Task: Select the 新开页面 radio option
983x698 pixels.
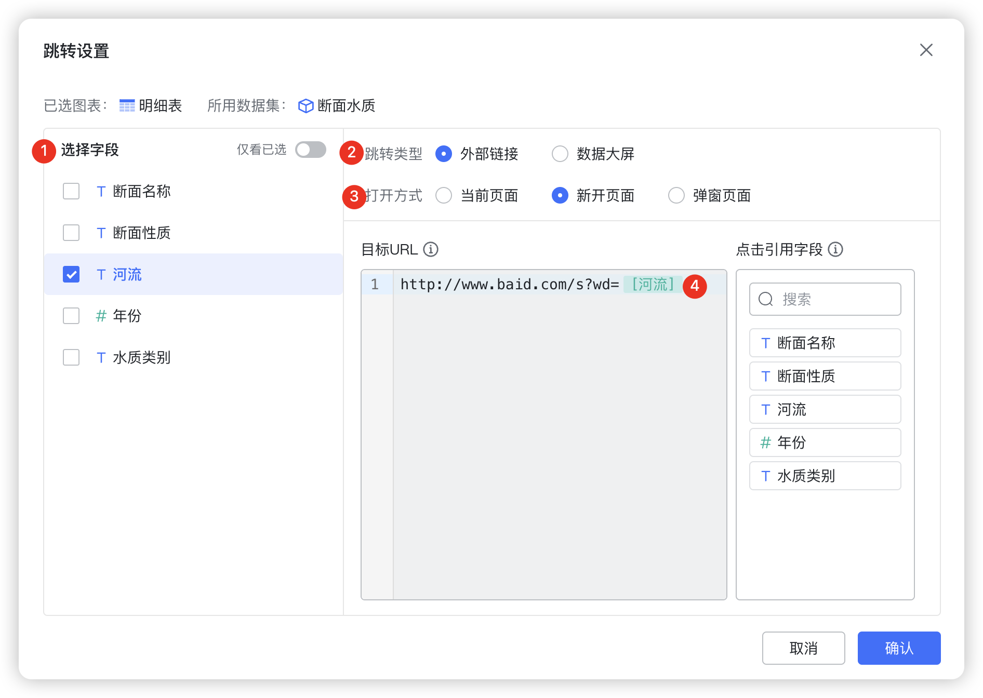Action: (x=560, y=195)
